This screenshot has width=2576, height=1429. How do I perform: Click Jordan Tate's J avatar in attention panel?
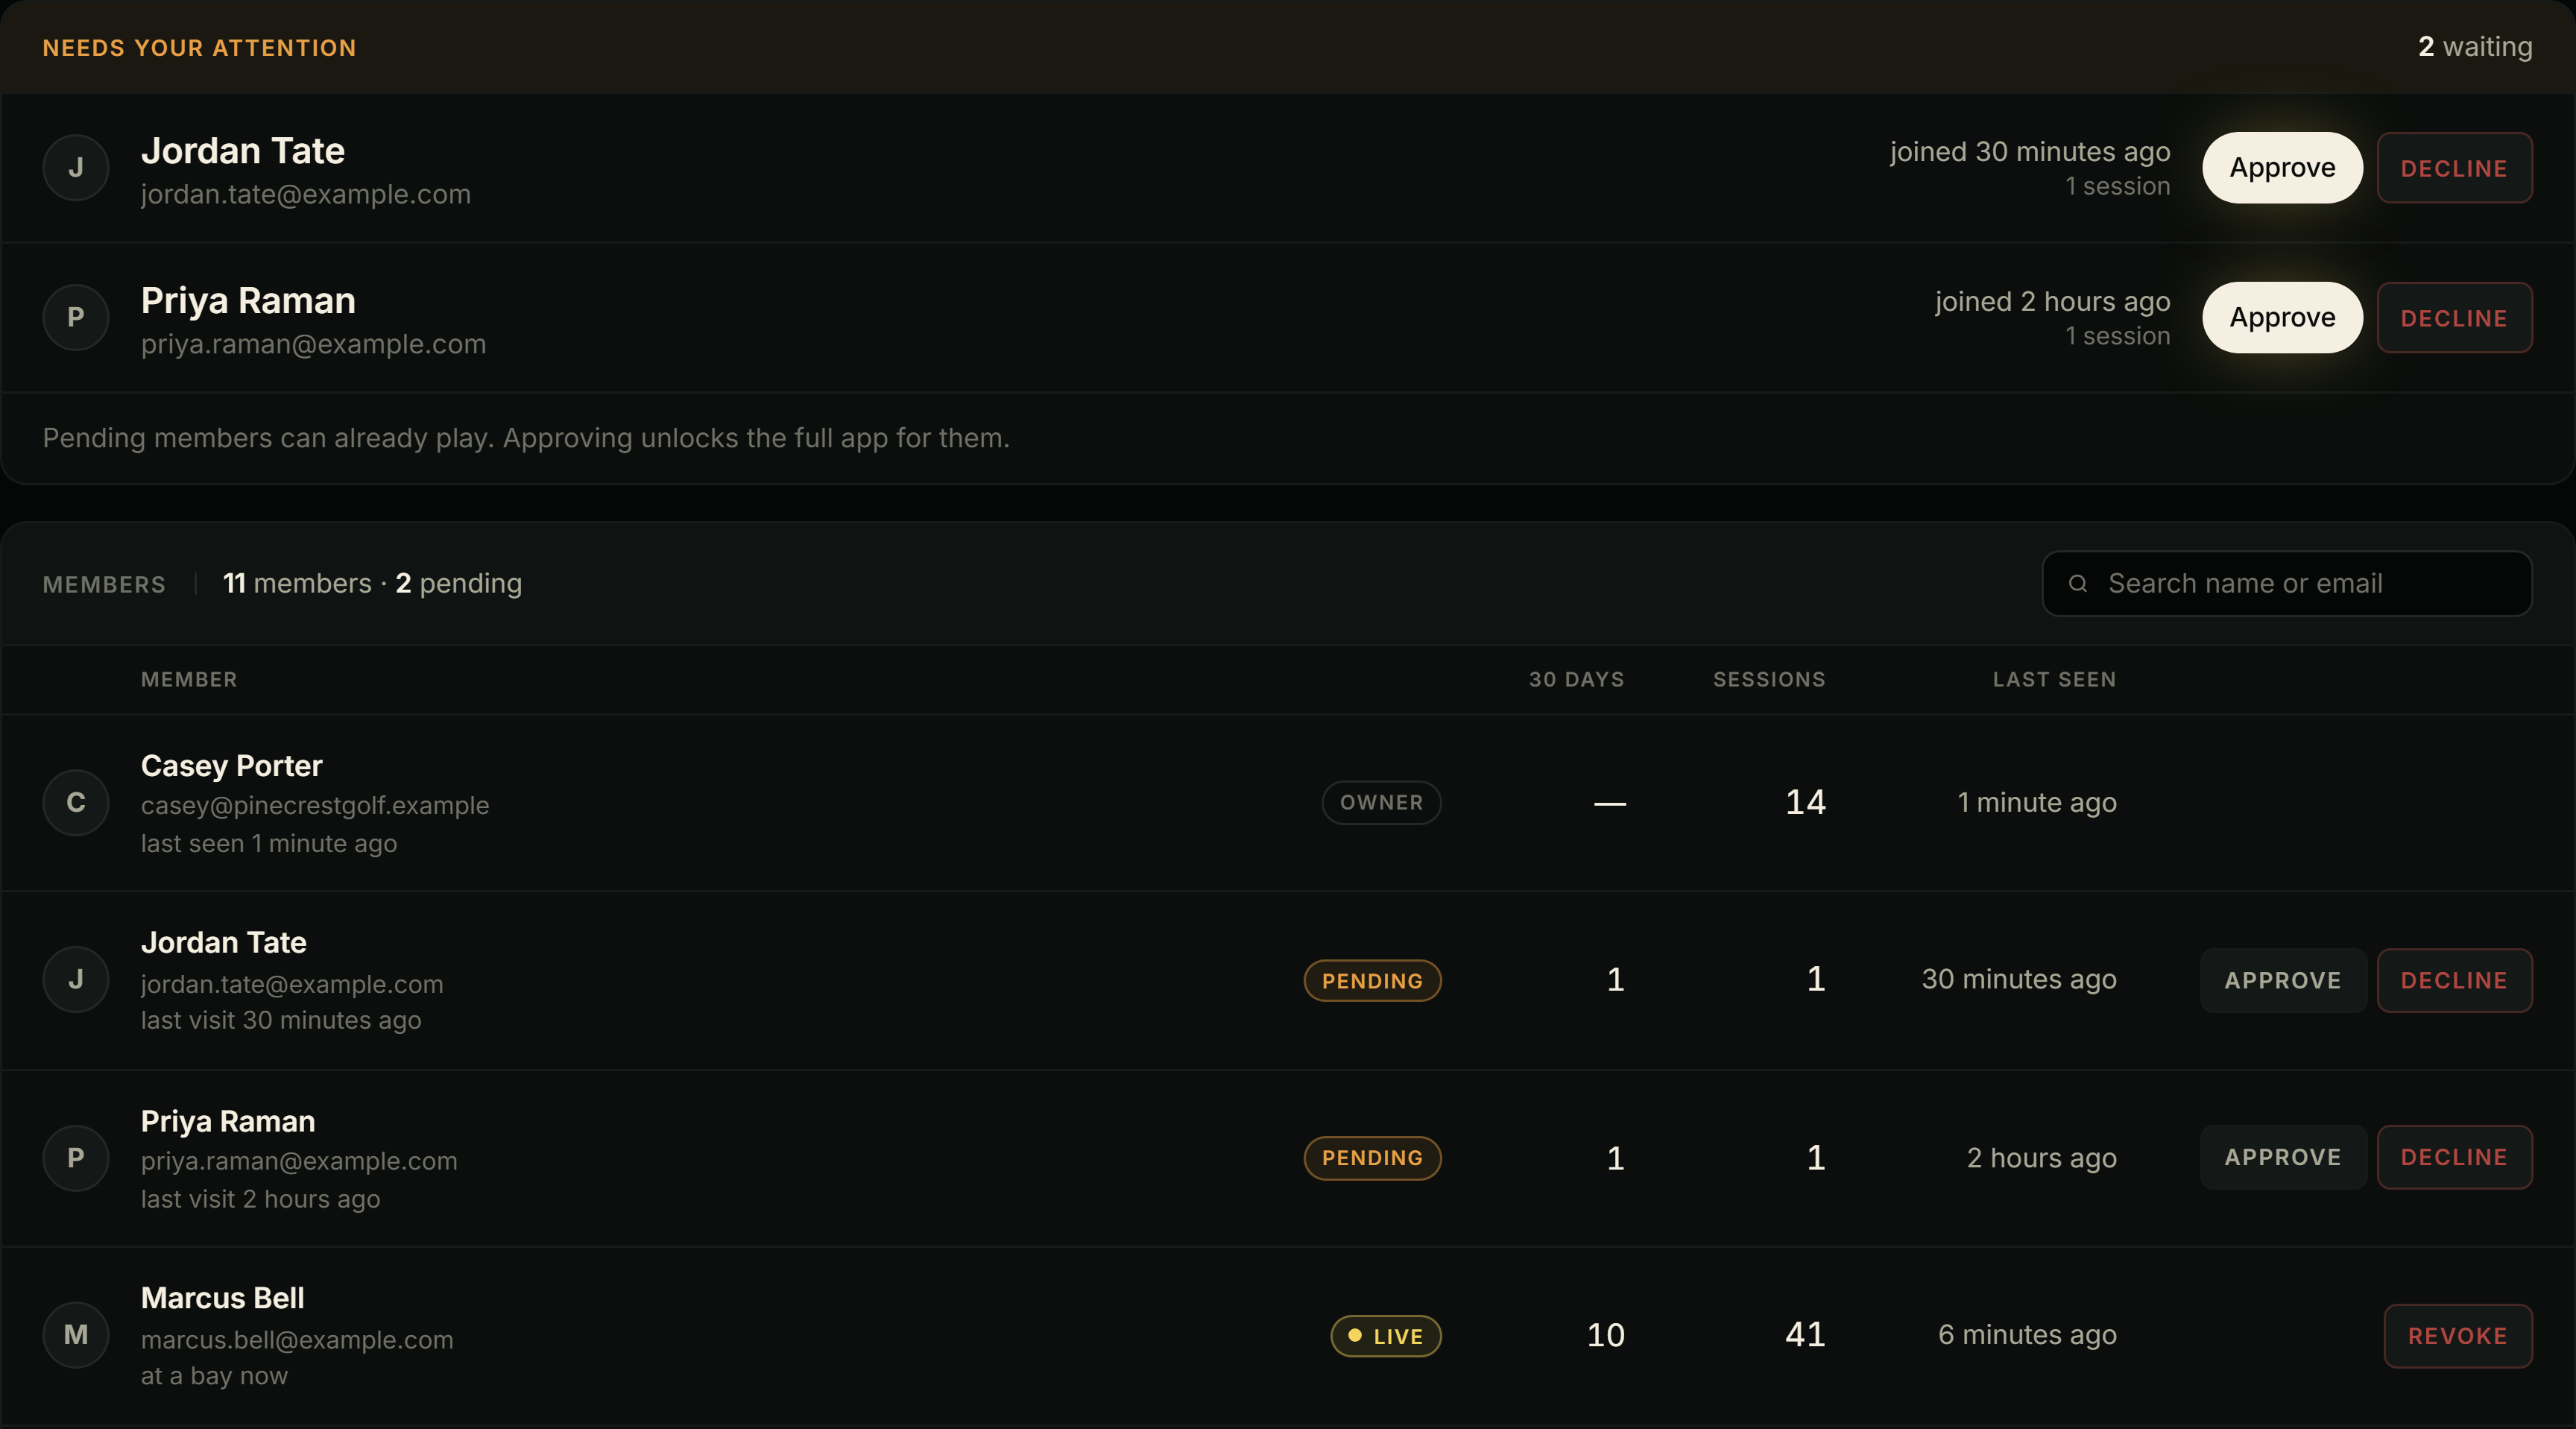pos(76,168)
